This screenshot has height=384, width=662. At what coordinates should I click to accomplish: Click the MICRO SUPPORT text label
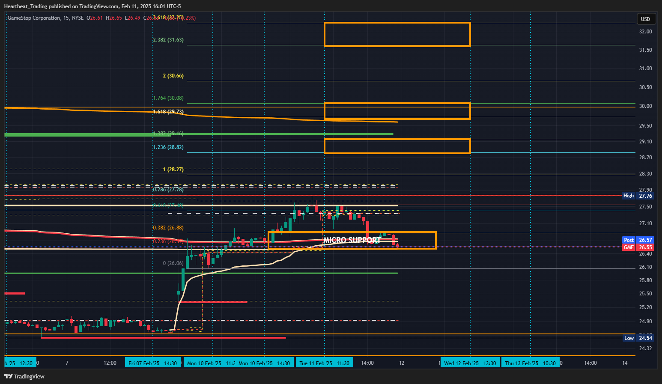352,240
